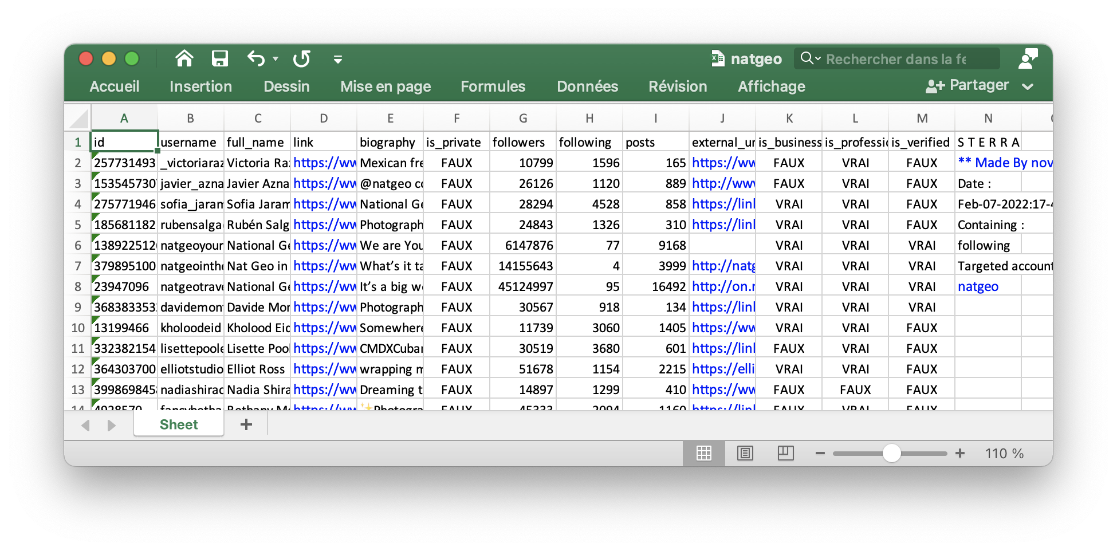Screen dimensions: 1117x551
Task: Open the Données ribbon tab
Action: [x=587, y=86]
